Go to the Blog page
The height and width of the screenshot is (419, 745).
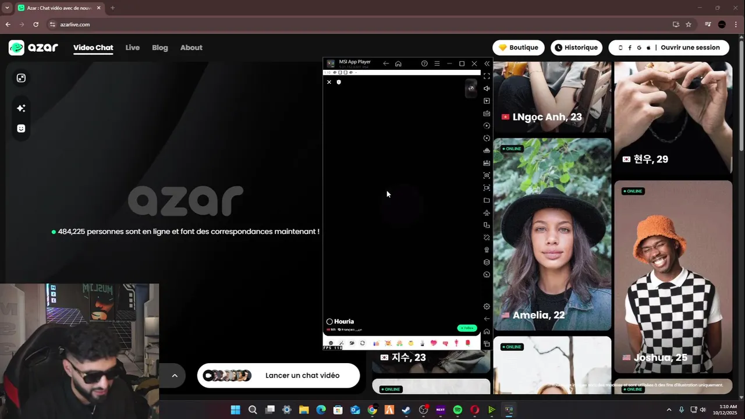pyautogui.click(x=160, y=48)
